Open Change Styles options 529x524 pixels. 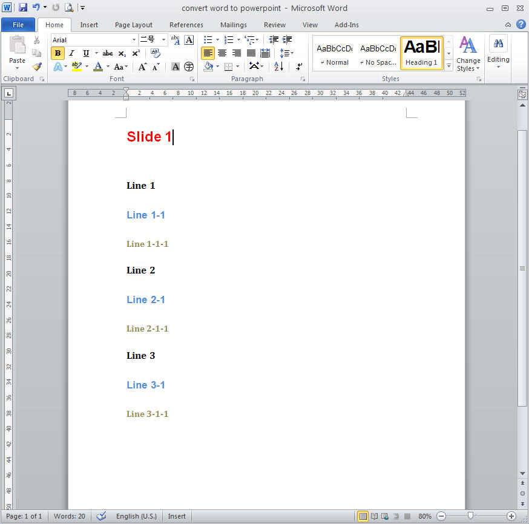[468, 57]
